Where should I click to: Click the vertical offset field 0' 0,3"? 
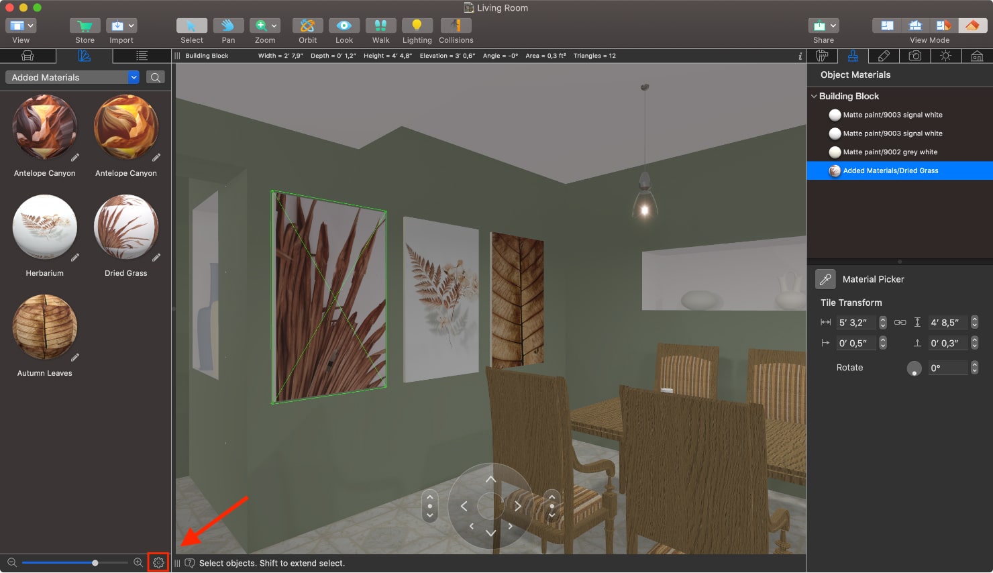coord(948,343)
